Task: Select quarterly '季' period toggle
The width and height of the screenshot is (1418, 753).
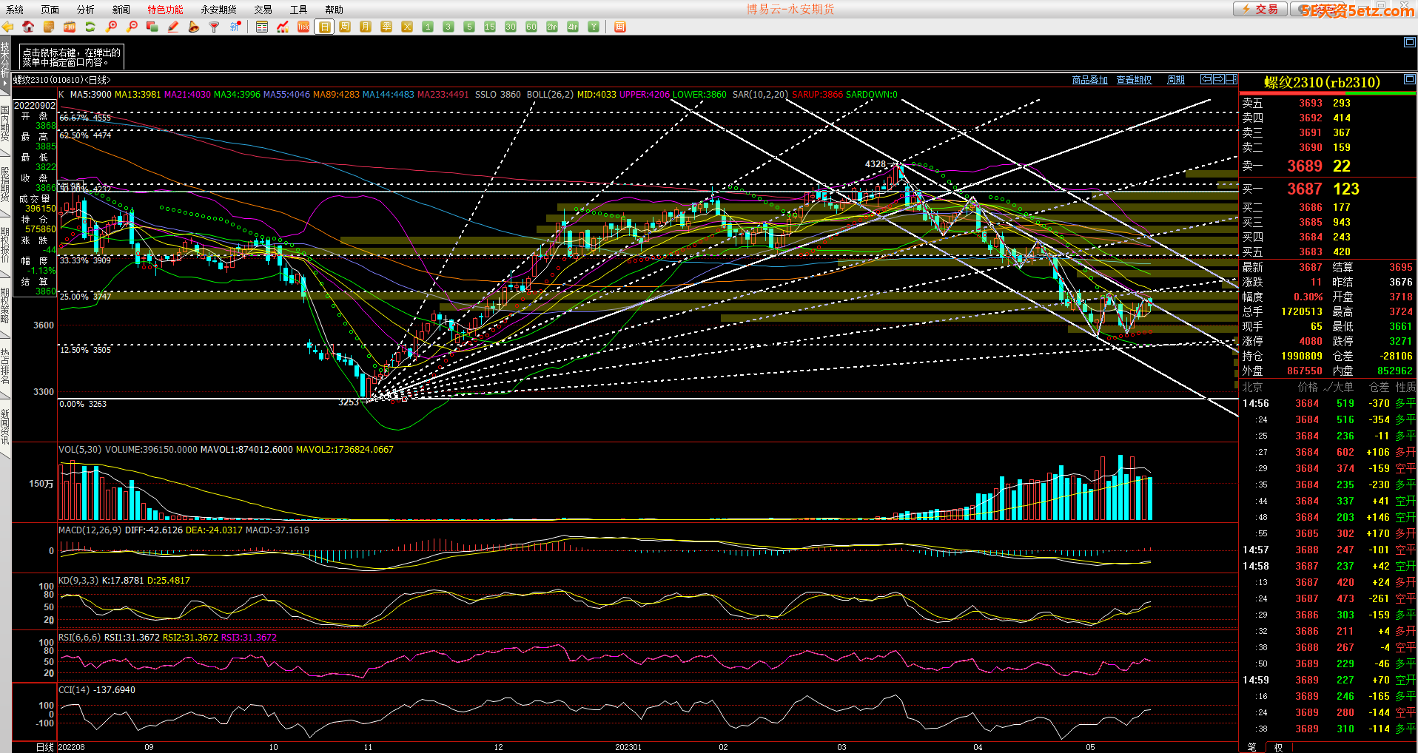Action: (x=386, y=27)
